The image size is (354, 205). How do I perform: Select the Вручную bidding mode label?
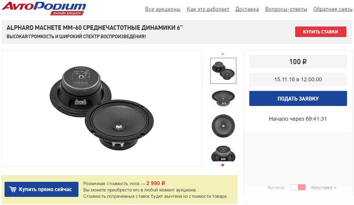click(276, 188)
